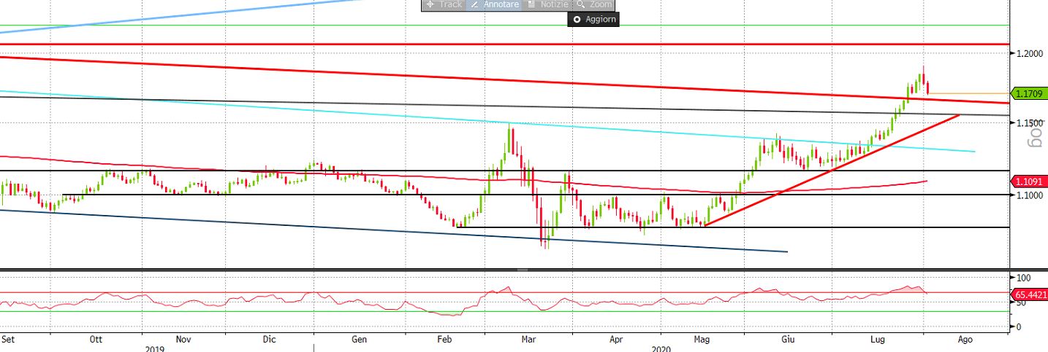Click the 65.4421 RSI value tag
The image size is (1048, 352).
coord(1030,294)
